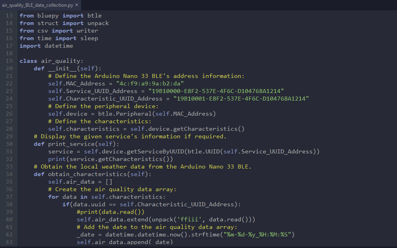Close the air_quality_BLE_data_collection.py tab

tap(76, 6)
